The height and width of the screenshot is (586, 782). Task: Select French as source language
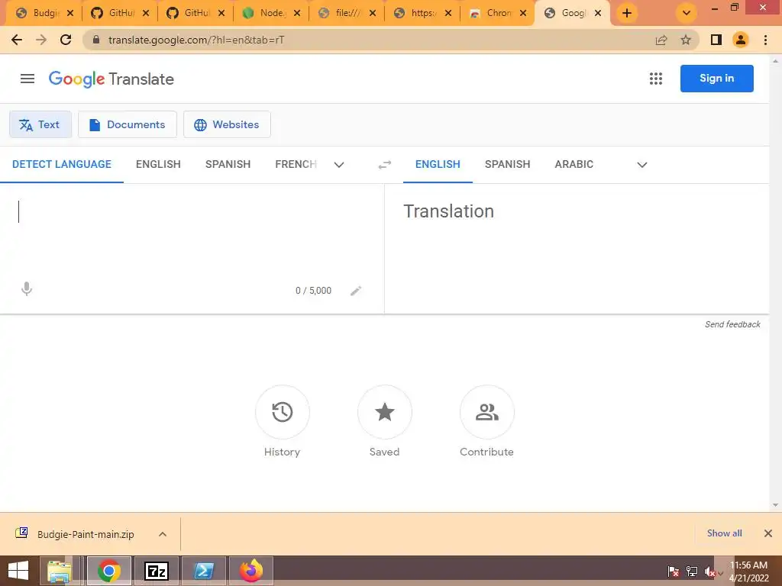(x=296, y=165)
